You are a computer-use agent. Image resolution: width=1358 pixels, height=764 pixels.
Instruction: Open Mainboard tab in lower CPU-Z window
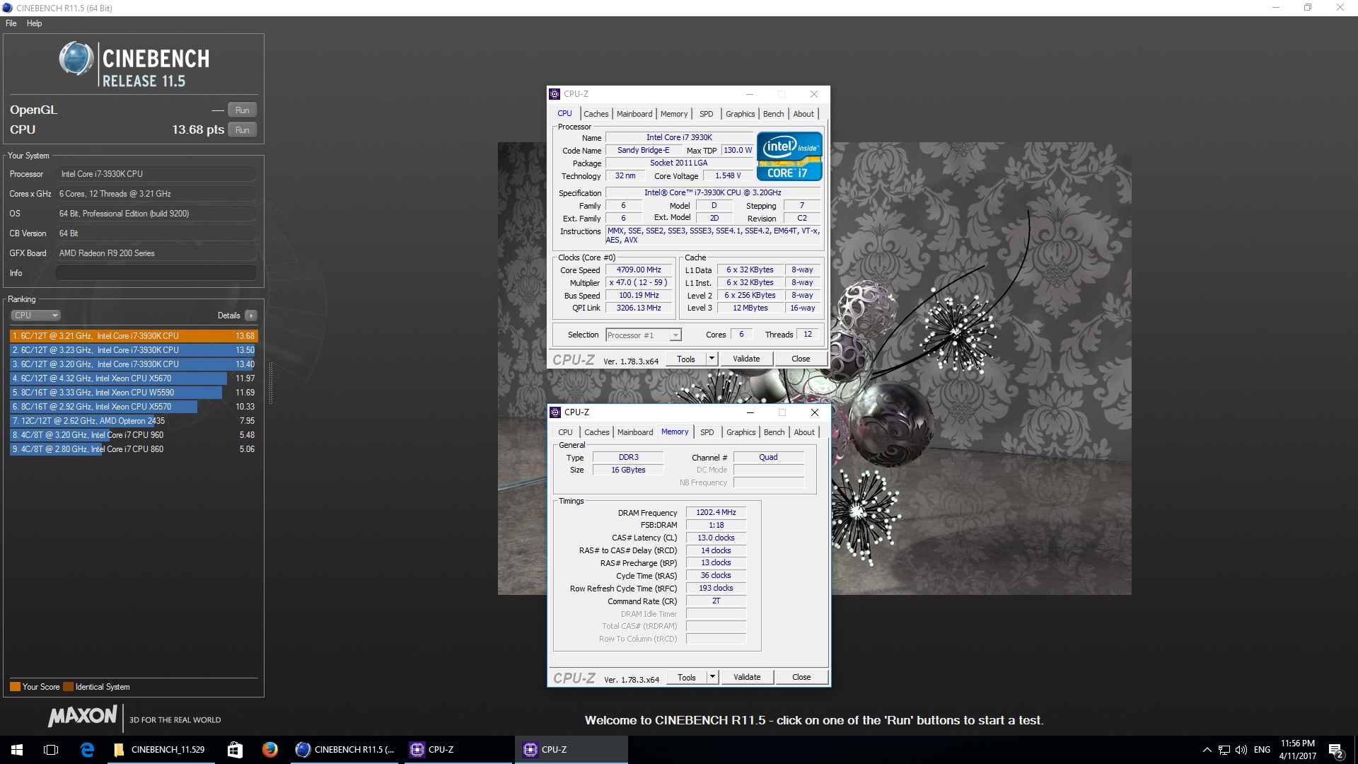pos(635,432)
